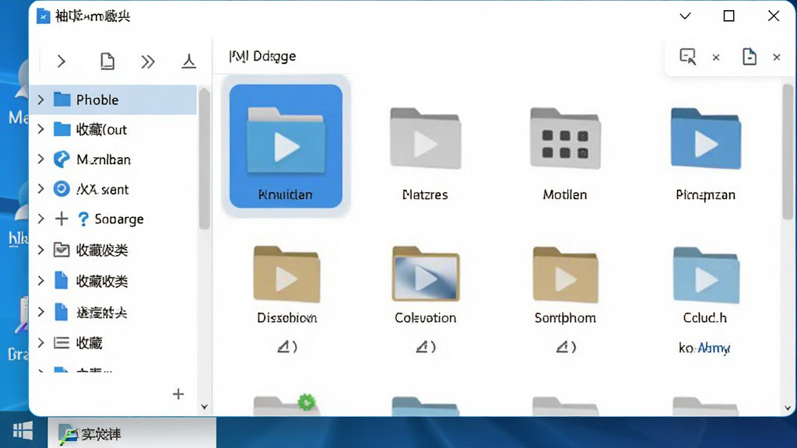Expand the Soparge tree node
Image resolution: width=797 pixels, height=448 pixels.
[x=41, y=219]
